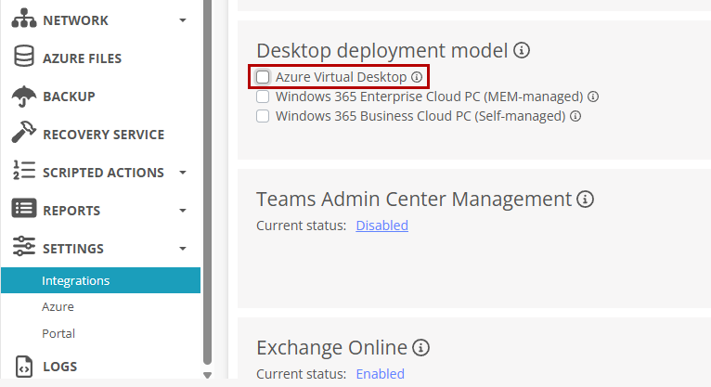711x387 pixels.
Task: Click the Recovery Service hammer icon
Action: pos(24,133)
